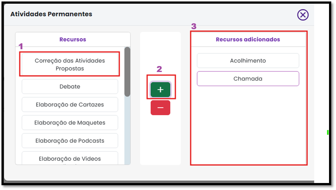Select Acolhimento in added resources
Screen dimensions: 336x190
pyautogui.click(x=248, y=61)
